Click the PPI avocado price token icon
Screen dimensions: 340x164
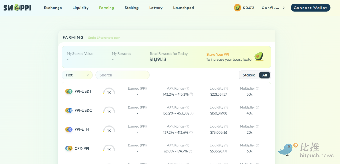coord(237,8)
